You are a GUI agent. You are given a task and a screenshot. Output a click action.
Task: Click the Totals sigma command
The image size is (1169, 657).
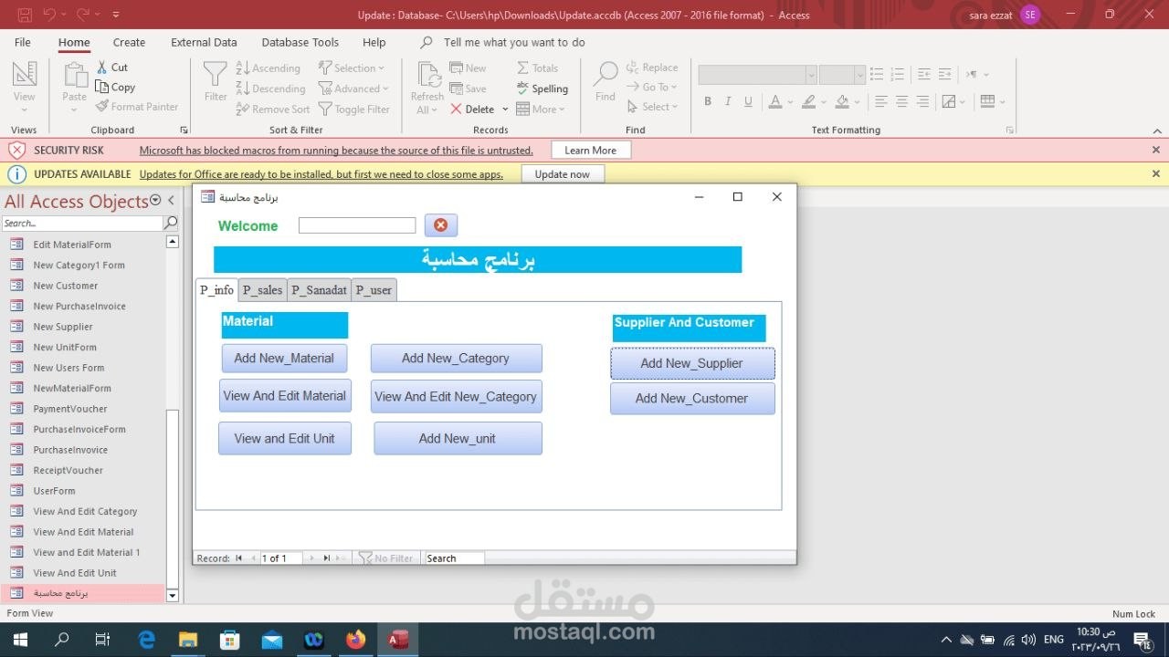[x=537, y=68]
